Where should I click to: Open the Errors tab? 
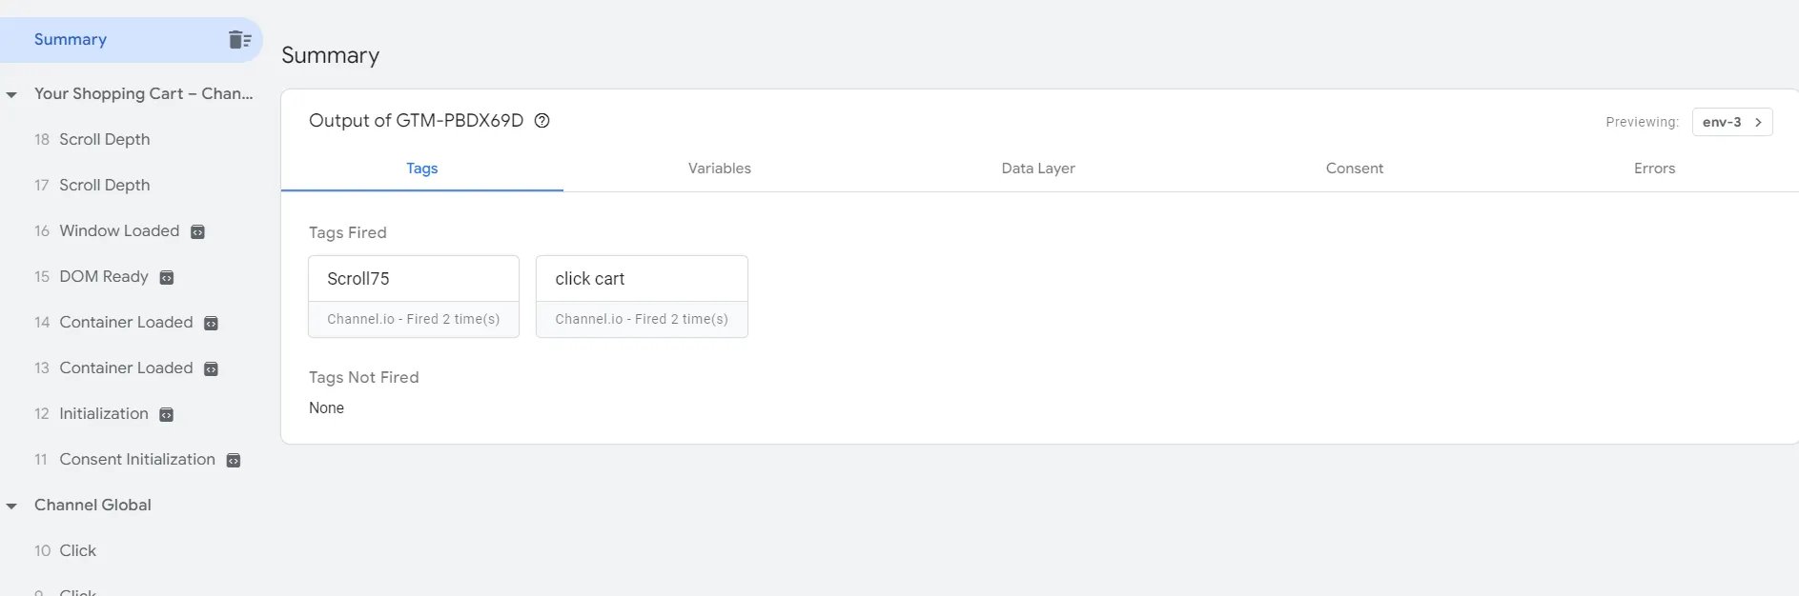1653,169
